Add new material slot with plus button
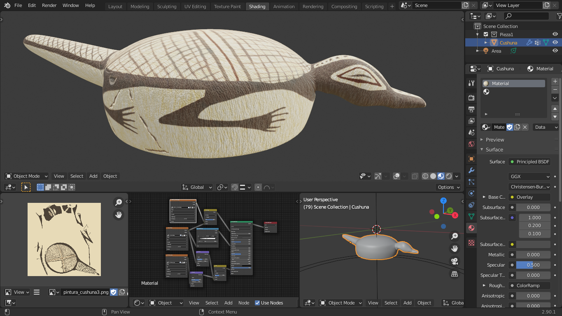Viewport: 562px width, 316px height. tap(555, 81)
